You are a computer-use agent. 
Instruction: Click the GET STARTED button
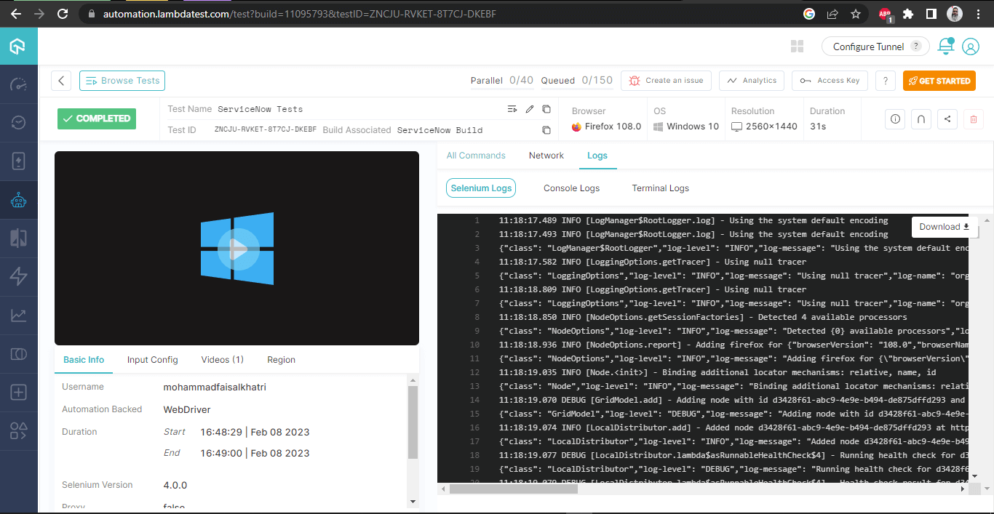tap(939, 81)
